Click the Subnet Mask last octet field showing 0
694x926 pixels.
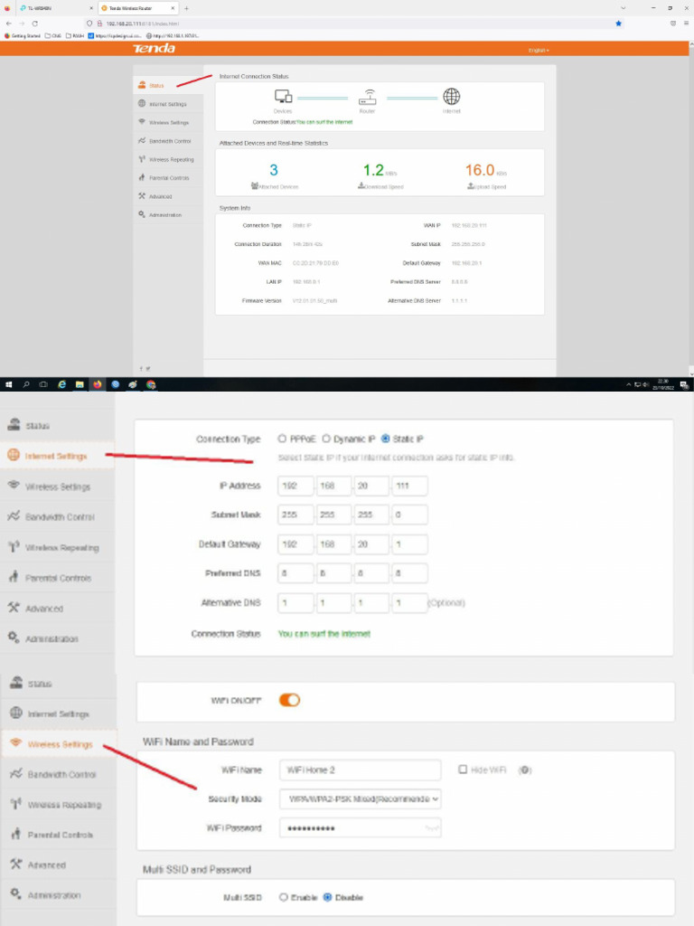(409, 515)
